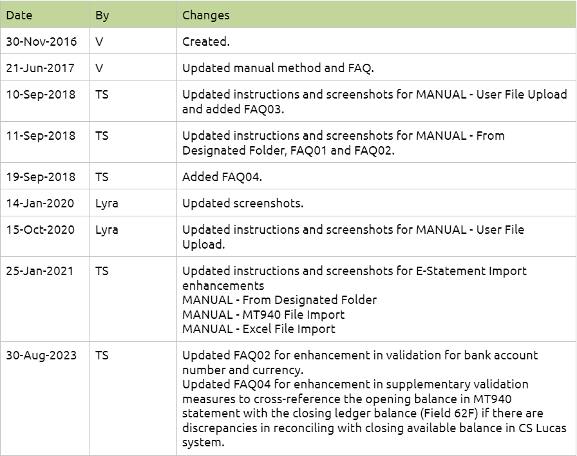577x456 pixels.
Task: Click the "MANUAL - MT940 File Import" line
Action: click(263, 315)
